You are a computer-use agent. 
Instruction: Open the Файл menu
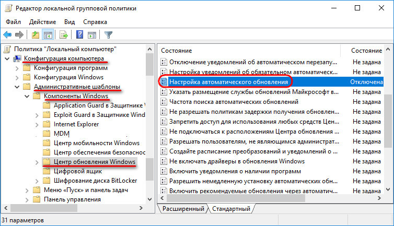[13, 22]
